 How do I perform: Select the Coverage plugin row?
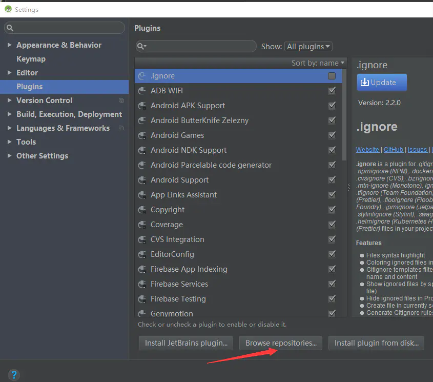coord(238,225)
